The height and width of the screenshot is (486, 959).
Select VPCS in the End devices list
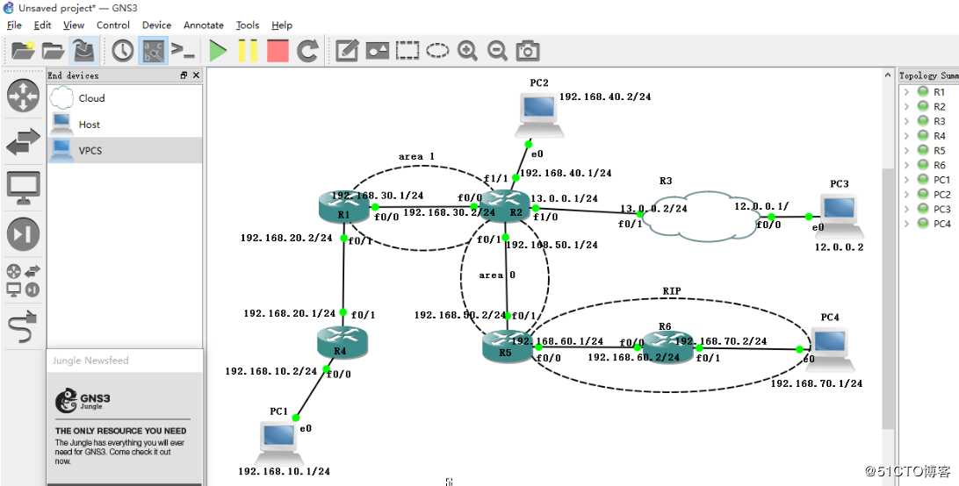click(125, 150)
